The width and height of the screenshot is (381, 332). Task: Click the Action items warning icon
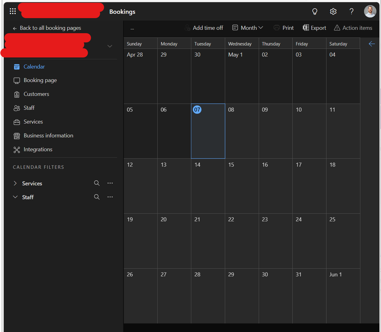(337, 28)
